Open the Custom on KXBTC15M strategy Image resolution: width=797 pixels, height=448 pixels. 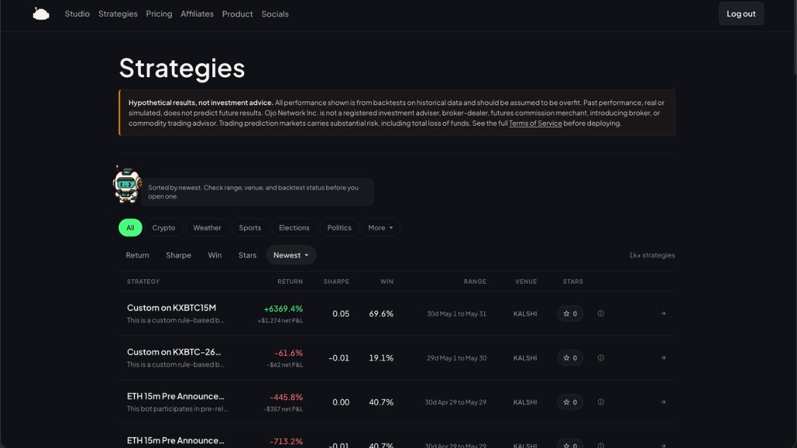tap(171, 307)
